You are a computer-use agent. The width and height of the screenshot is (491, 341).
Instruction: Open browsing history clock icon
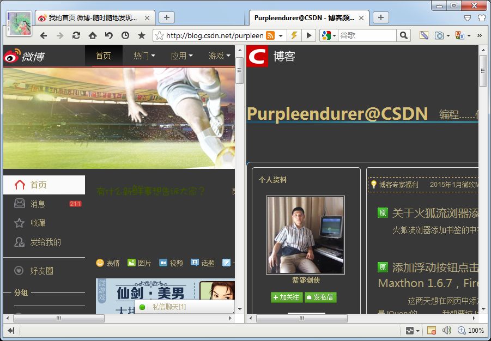click(x=125, y=35)
